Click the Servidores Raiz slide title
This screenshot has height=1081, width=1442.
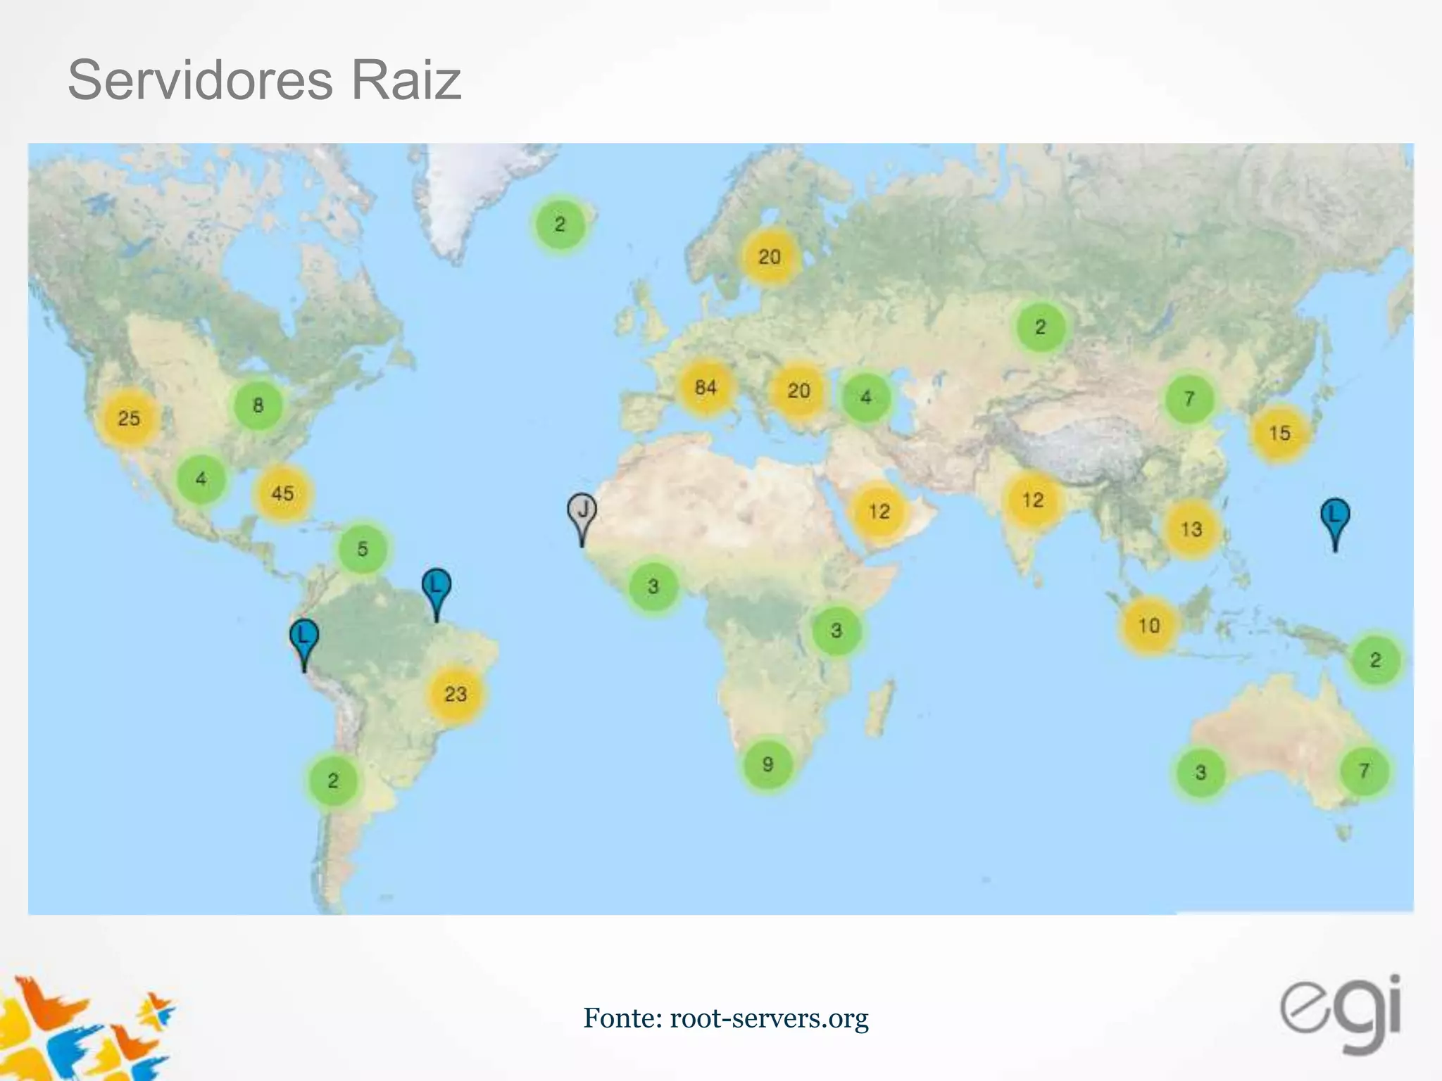click(x=264, y=80)
